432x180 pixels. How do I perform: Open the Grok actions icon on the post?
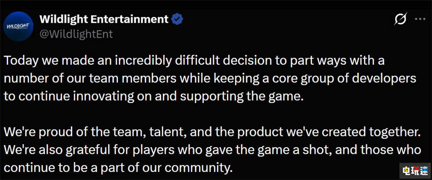(x=400, y=20)
